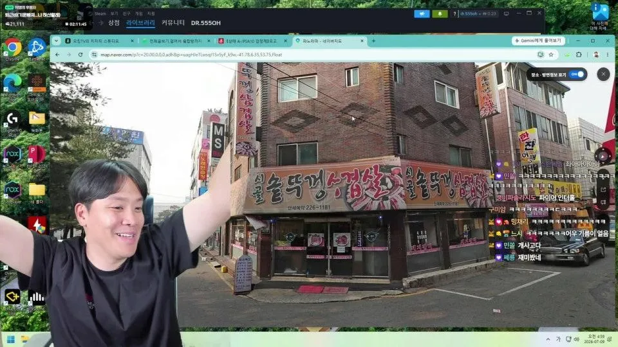Click Steam help question mark
Screen dimensions: 618x347
pos(454,13)
